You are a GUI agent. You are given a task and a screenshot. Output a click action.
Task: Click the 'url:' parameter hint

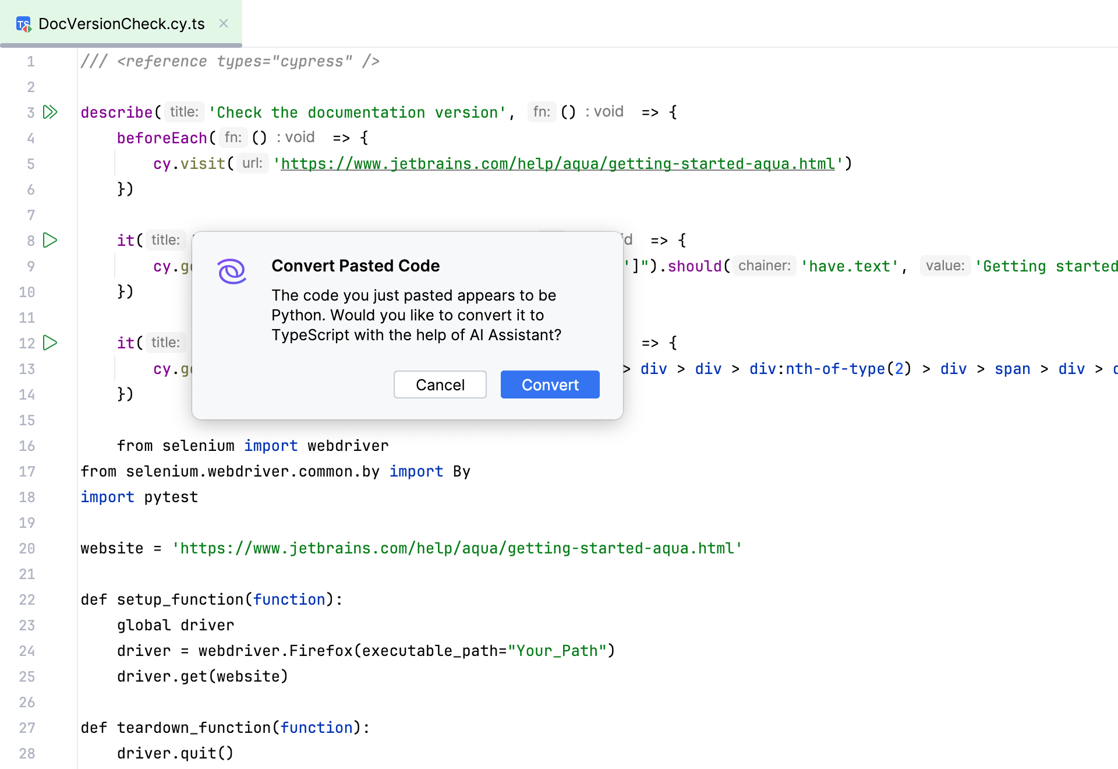tap(252, 163)
